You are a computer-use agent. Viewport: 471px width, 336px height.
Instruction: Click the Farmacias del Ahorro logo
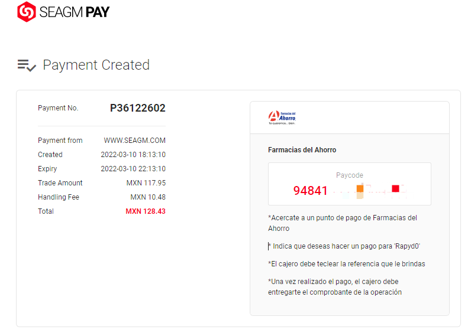click(282, 118)
